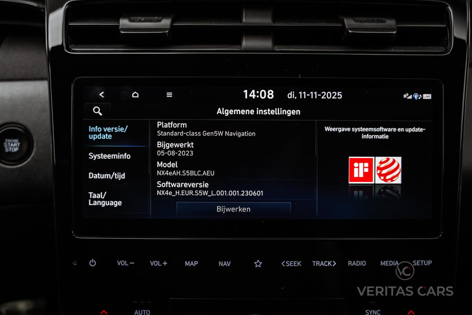The width and height of the screenshot is (472, 315).
Task: Tap the iF design award logo
Action: pos(361,170)
